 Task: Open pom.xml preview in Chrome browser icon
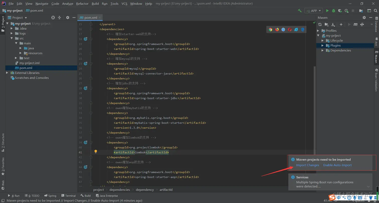270,30
